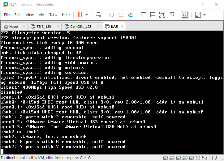Open the message log icon in status bar

[x=214, y=158]
